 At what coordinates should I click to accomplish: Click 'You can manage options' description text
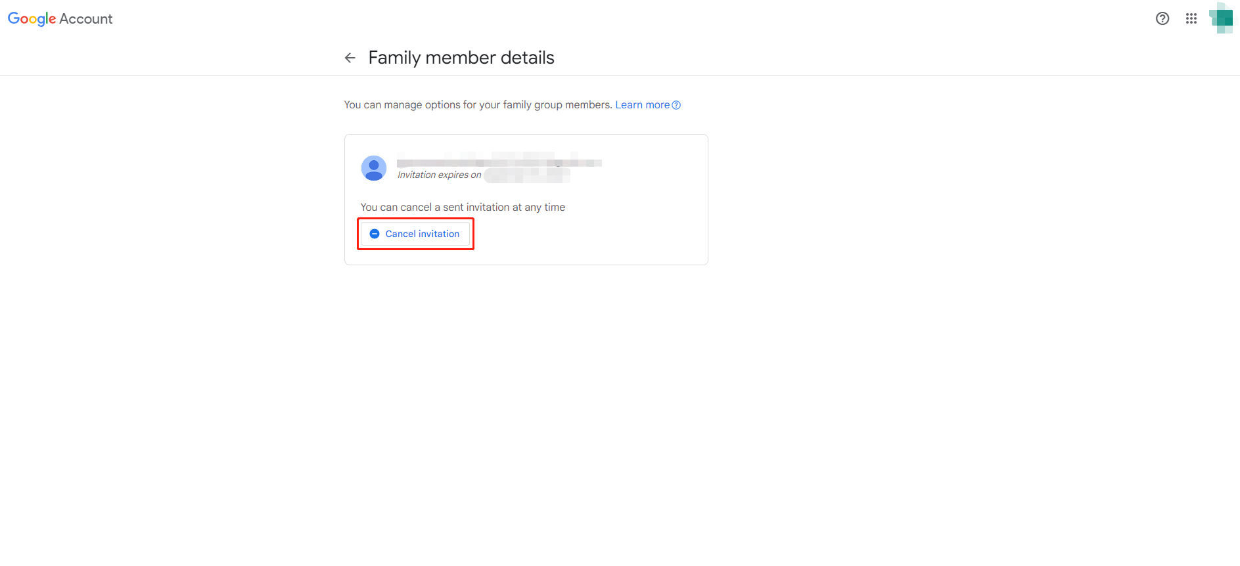[x=478, y=105]
